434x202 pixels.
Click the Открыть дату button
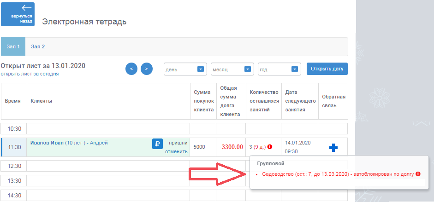[327, 69]
